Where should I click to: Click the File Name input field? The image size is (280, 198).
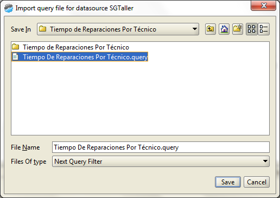click(161, 147)
